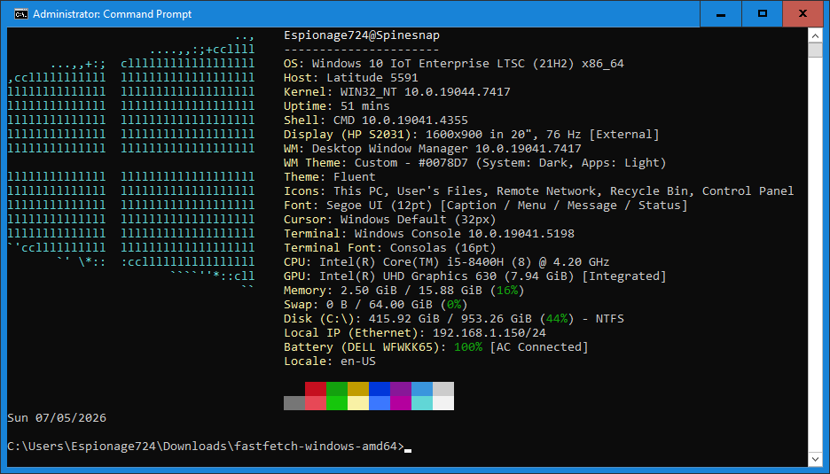The width and height of the screenshot is (830, 474).
Task: Click the Icons line listing Recycle Bin
Action: [539, 191]
